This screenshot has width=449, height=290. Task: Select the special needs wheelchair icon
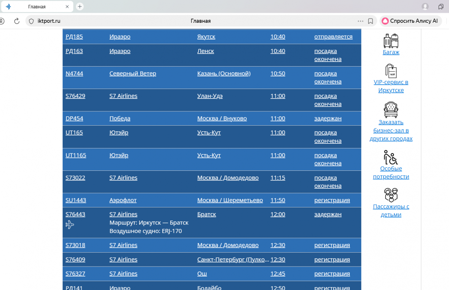point(391,157)
